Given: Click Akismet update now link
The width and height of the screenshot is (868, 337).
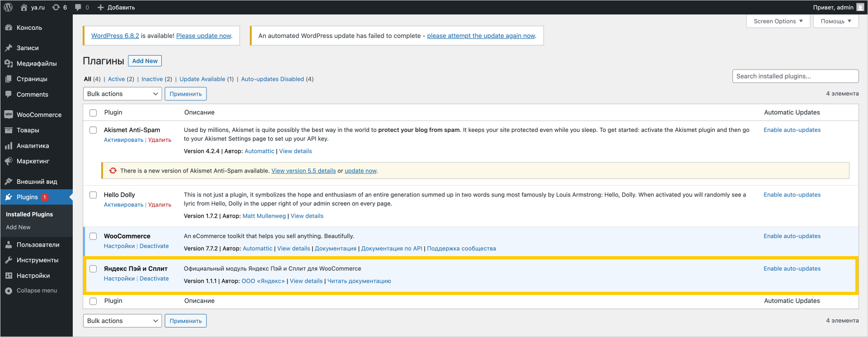Looking at the screenshot, I should [360, 171].
